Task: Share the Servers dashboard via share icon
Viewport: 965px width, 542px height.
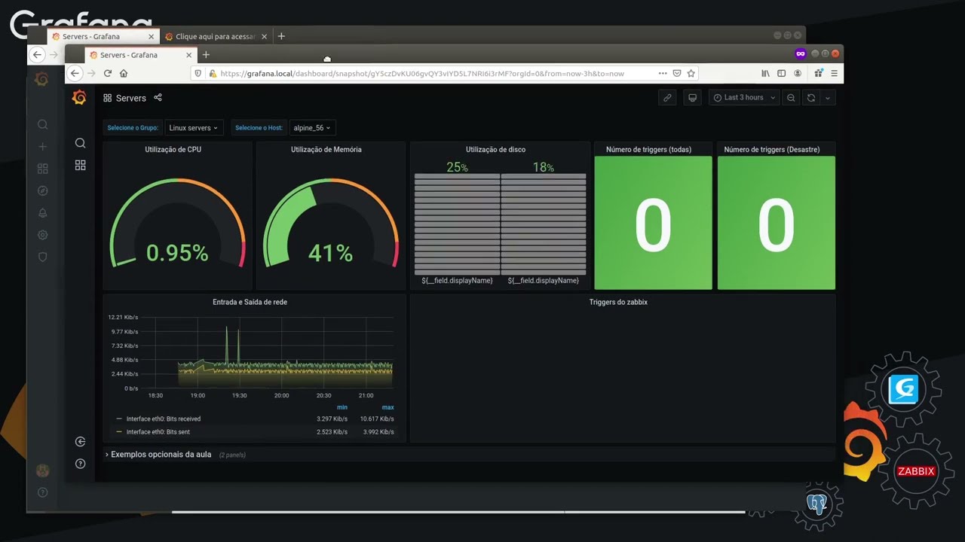Action: [158, 98]
